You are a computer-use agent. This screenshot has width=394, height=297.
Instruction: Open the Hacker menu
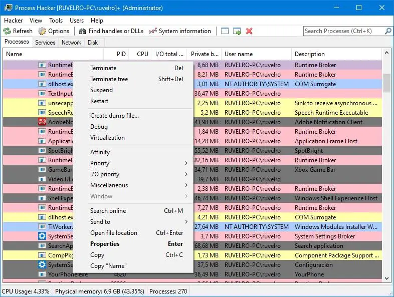click(14, 21)
